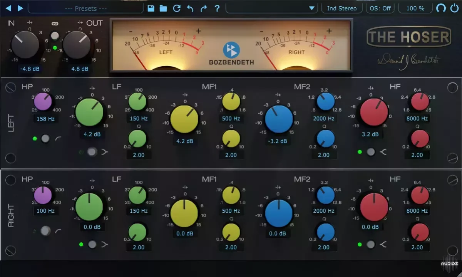Open preset folder icon

(164, 8)
